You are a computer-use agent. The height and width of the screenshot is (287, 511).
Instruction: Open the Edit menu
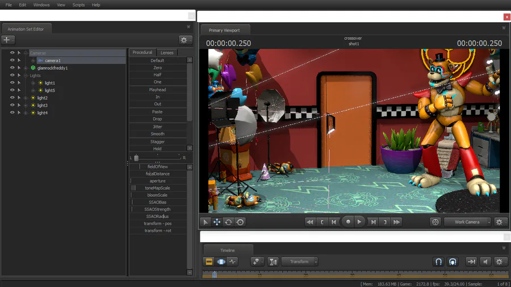click(x=23, y=5)
